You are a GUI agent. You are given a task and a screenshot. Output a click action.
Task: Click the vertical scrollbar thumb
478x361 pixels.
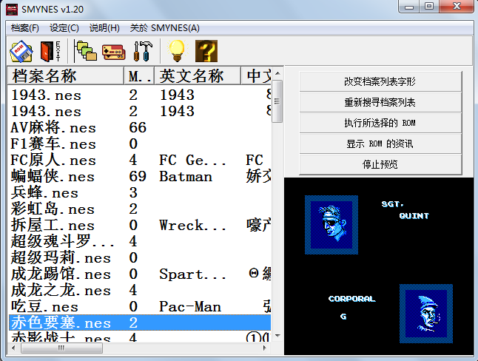[x=277, y=101]
